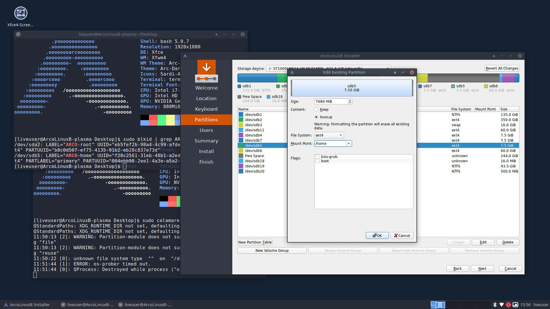Click the purple icon of /dev/sdb4 row
The height and width of the screenshot is (309, 550).
pyautogui.click(x=241, y=135)
